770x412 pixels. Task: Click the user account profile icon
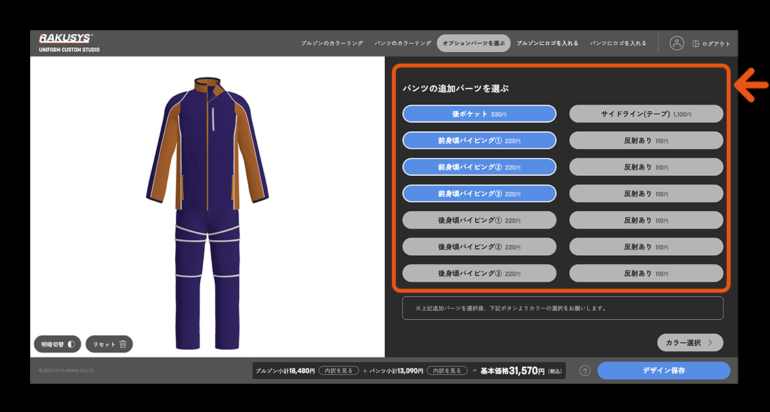pos(677,43)
